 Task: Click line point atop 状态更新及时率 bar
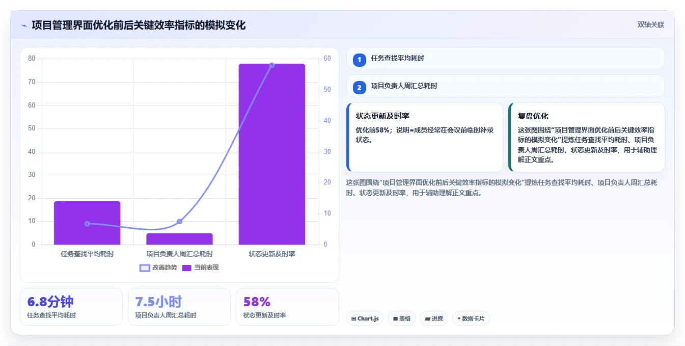pyautogui.click(x=271, y=65)
